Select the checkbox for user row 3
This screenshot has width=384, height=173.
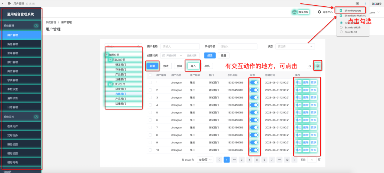coord(150,97)
